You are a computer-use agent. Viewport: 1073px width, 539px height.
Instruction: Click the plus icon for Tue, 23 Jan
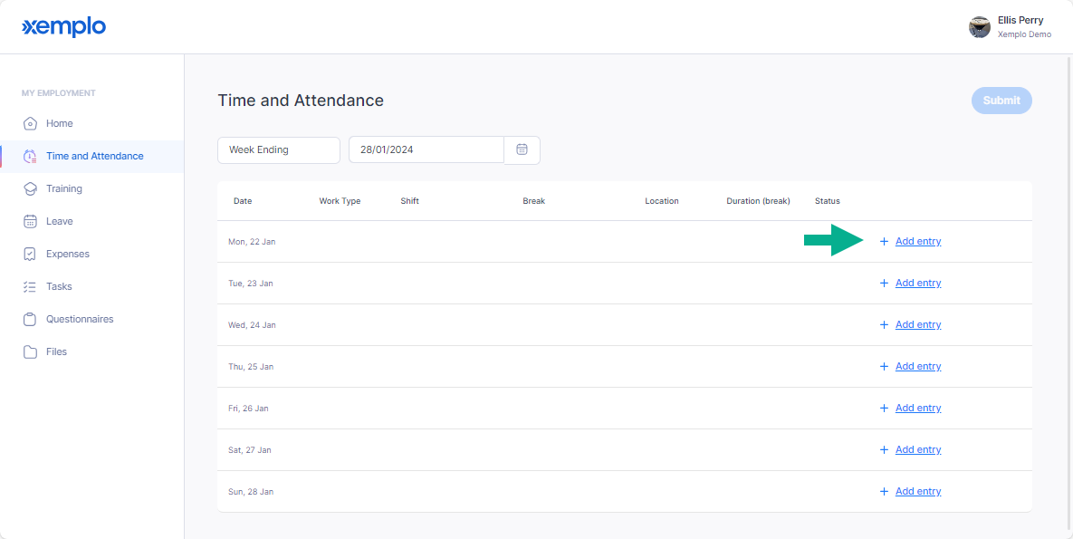click(x=884, y=283)
